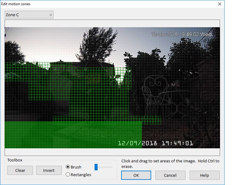This screenshot has height=185, width=235.
Task: Close the Edit motion zones dialog
Action: (220, 4)
